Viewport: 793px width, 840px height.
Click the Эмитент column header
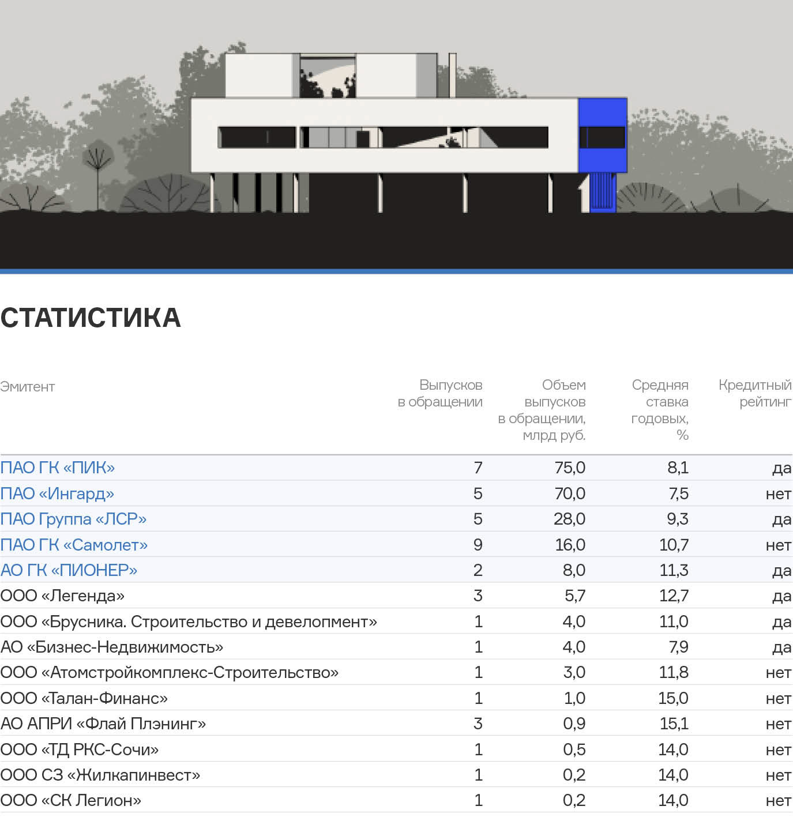click(x=27, y=387)
